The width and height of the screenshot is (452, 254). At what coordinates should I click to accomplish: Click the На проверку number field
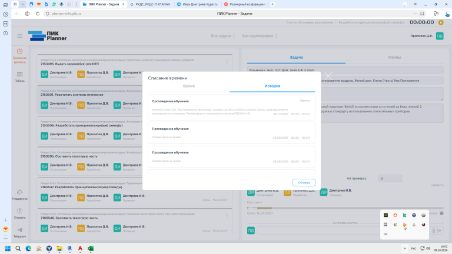click(390, 179)
